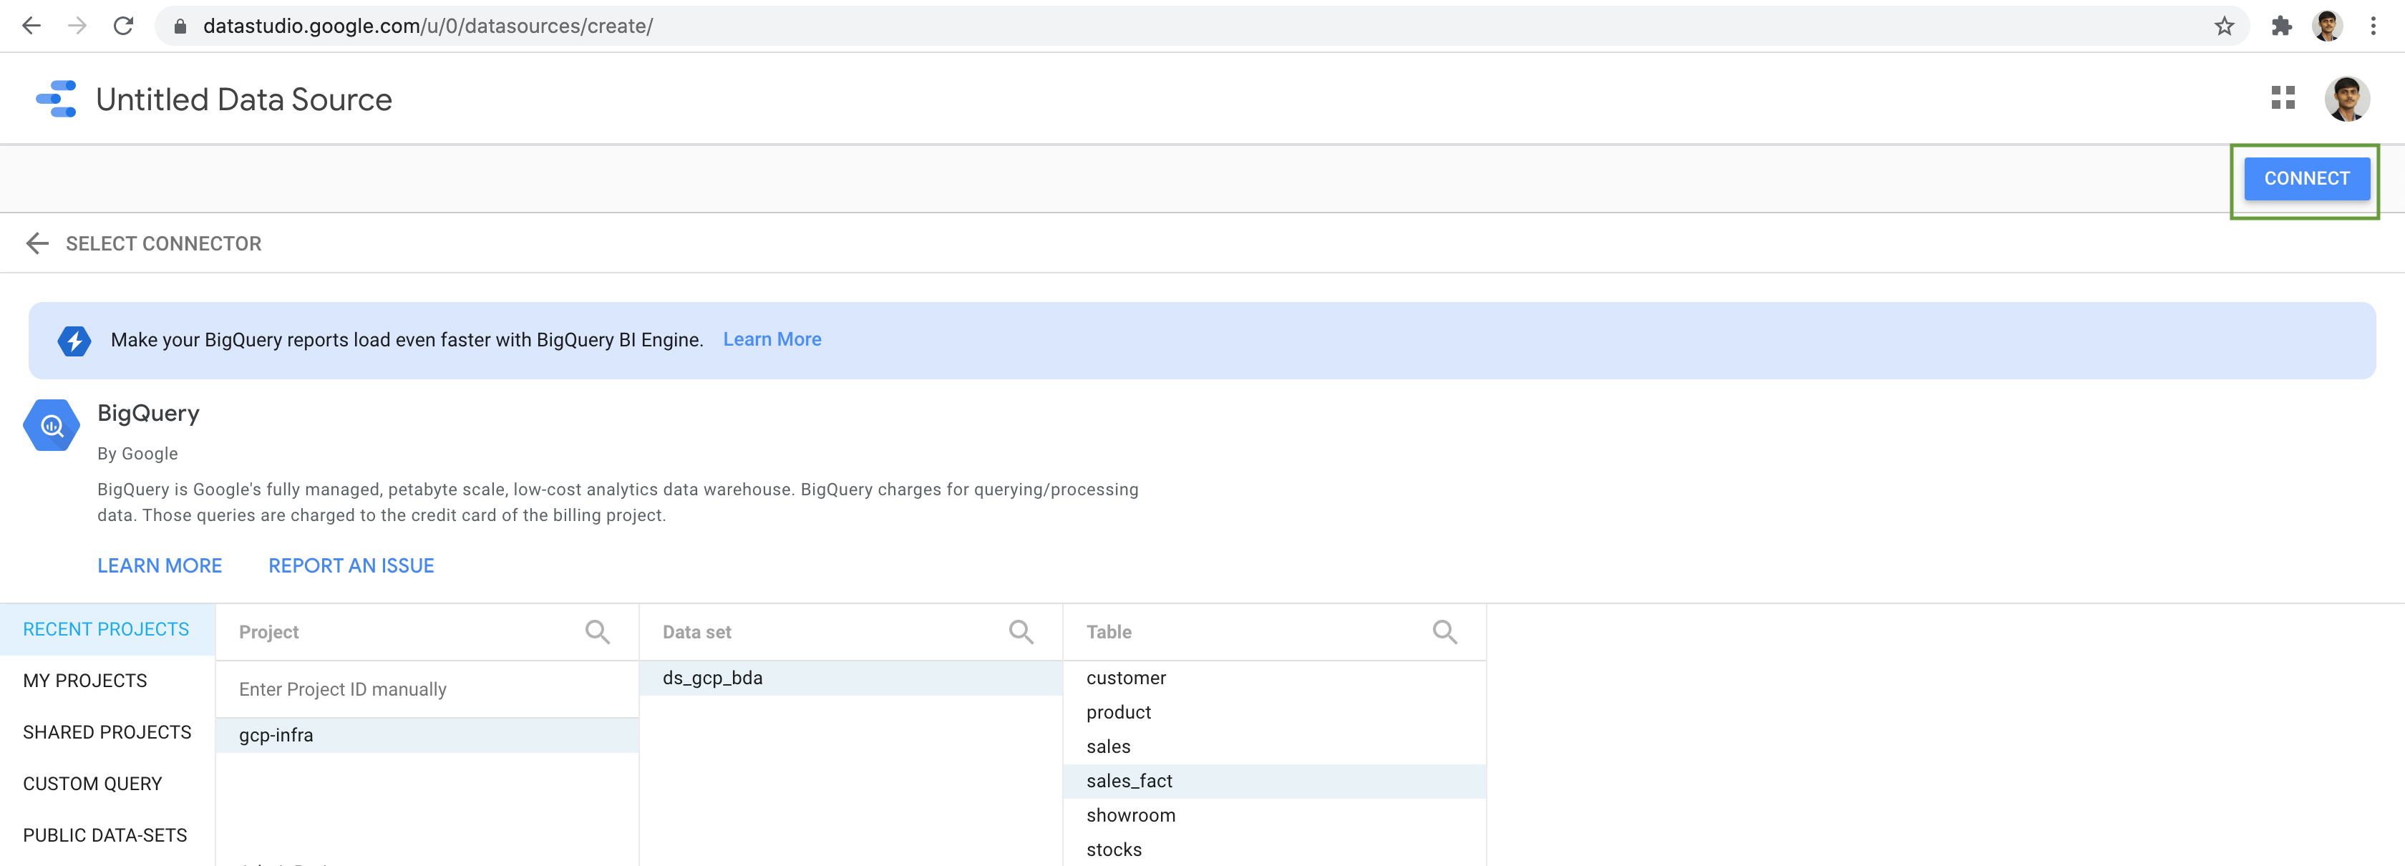Select the ds_gcp_bda data set

850,678
